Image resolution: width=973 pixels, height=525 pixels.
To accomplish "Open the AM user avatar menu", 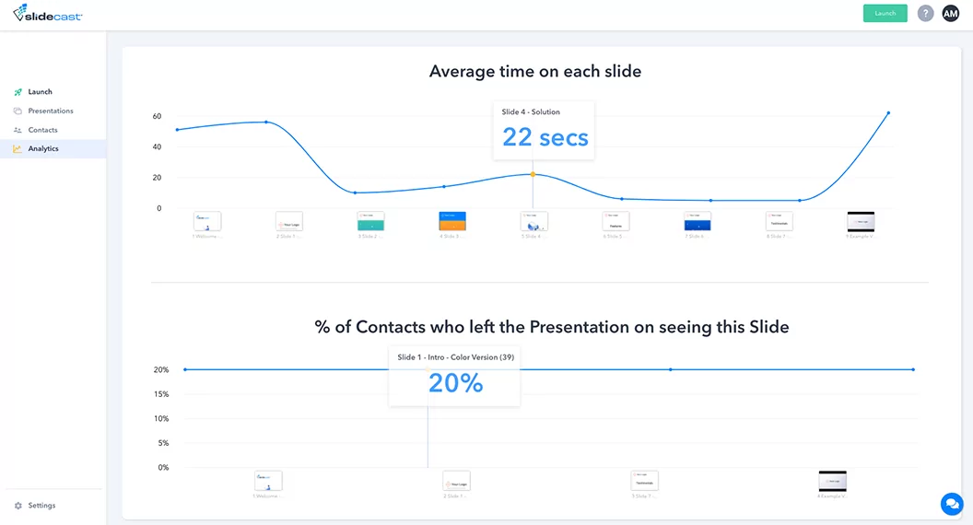I will coord(950,13).
